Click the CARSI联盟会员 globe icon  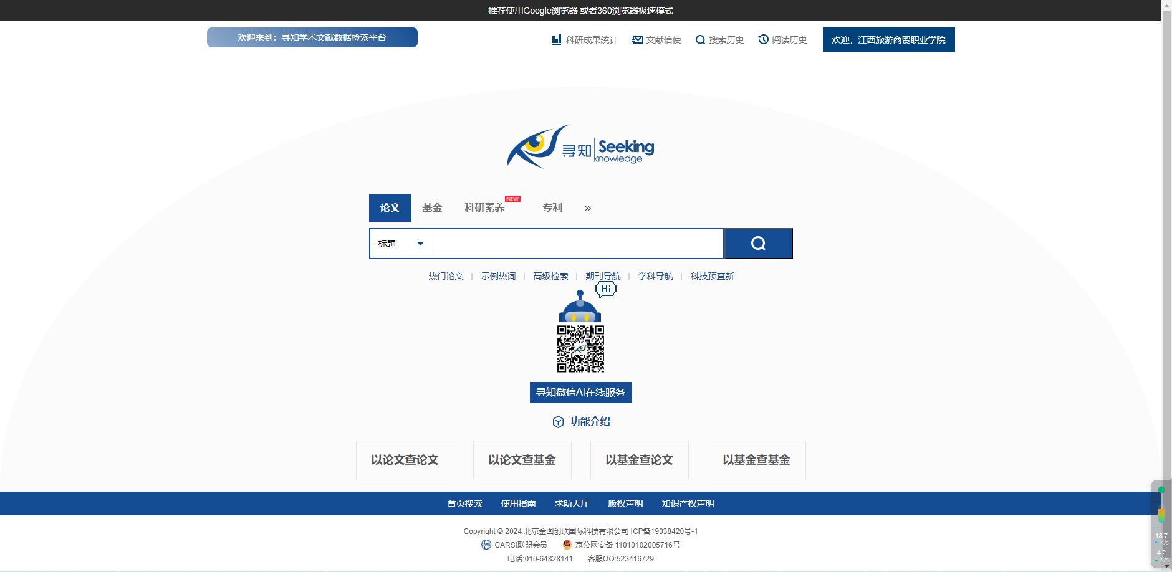click(x=486, y=545)
